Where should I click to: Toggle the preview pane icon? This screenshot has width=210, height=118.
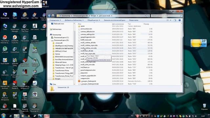tap(175, 20)
